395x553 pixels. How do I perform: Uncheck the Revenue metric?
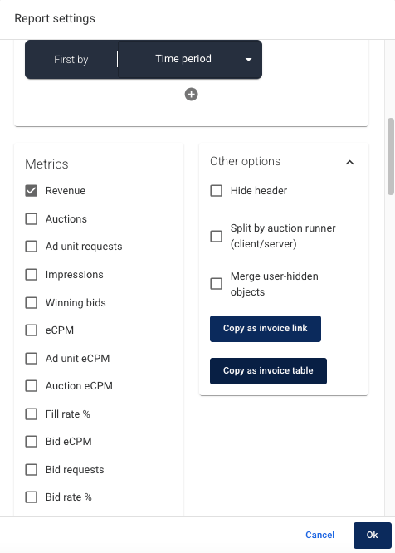pos(32,191)
